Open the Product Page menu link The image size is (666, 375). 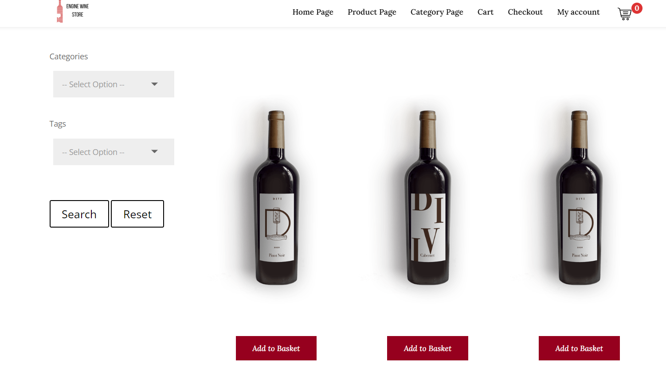(x=372, y=12)
